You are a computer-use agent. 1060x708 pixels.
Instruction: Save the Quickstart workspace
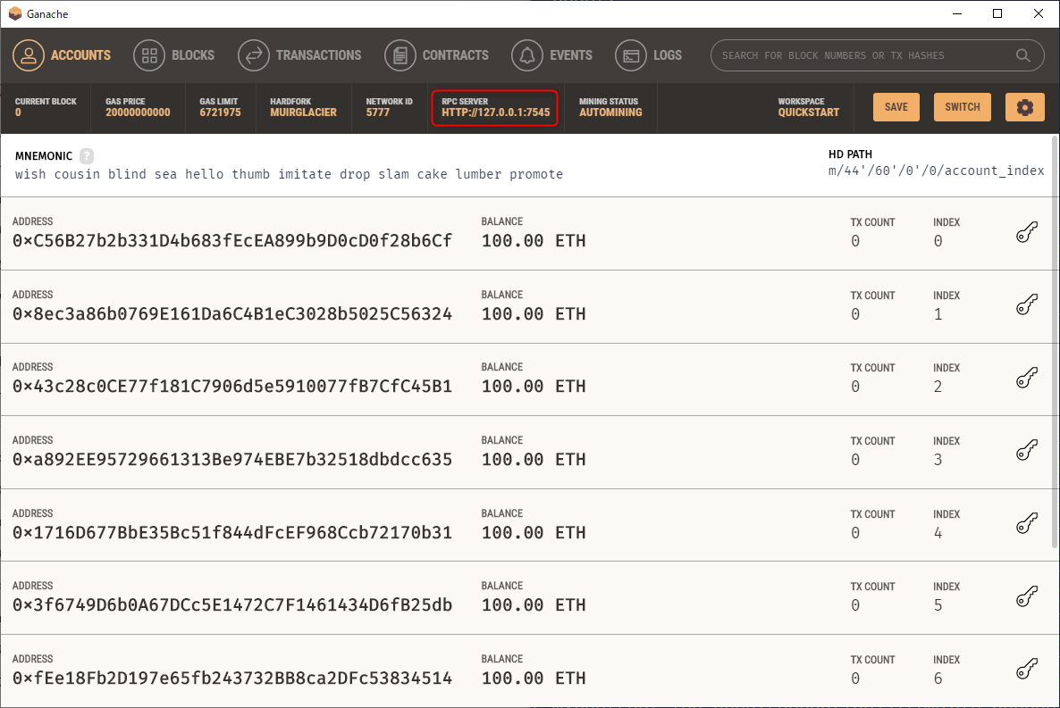point(896,107)
